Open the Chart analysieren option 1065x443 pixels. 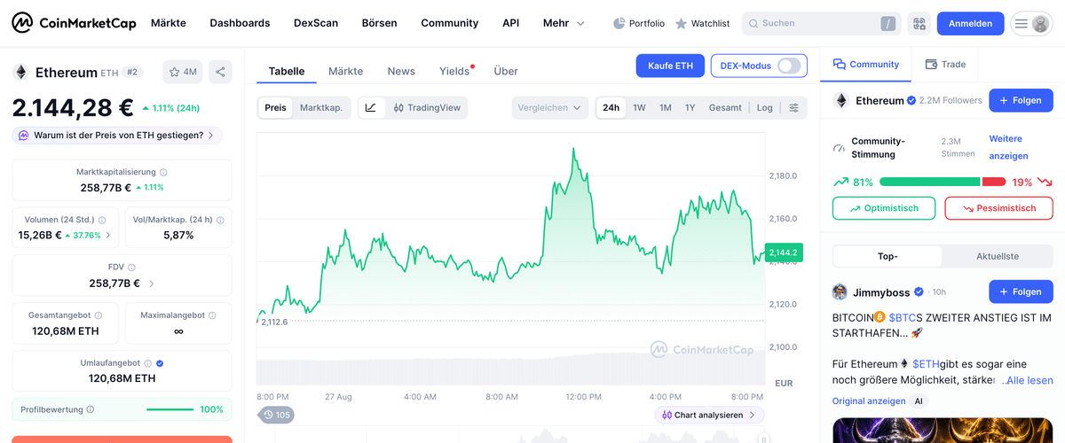[x=709, y=415]
